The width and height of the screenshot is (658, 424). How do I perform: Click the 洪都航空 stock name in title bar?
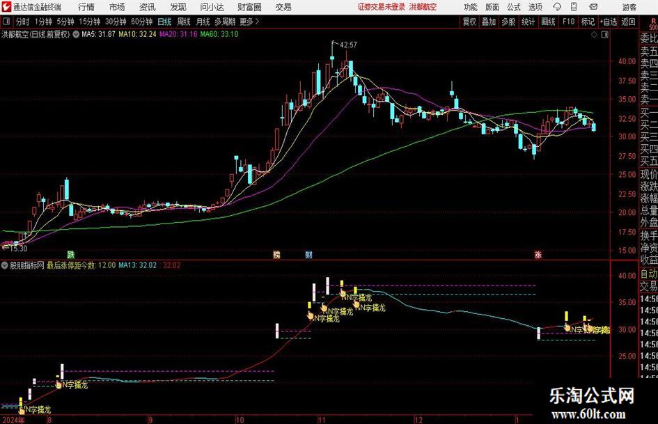pyautogui.click(x=423, y=7)
